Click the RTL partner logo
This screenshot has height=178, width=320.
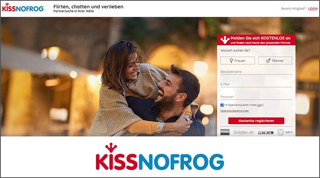266,133
